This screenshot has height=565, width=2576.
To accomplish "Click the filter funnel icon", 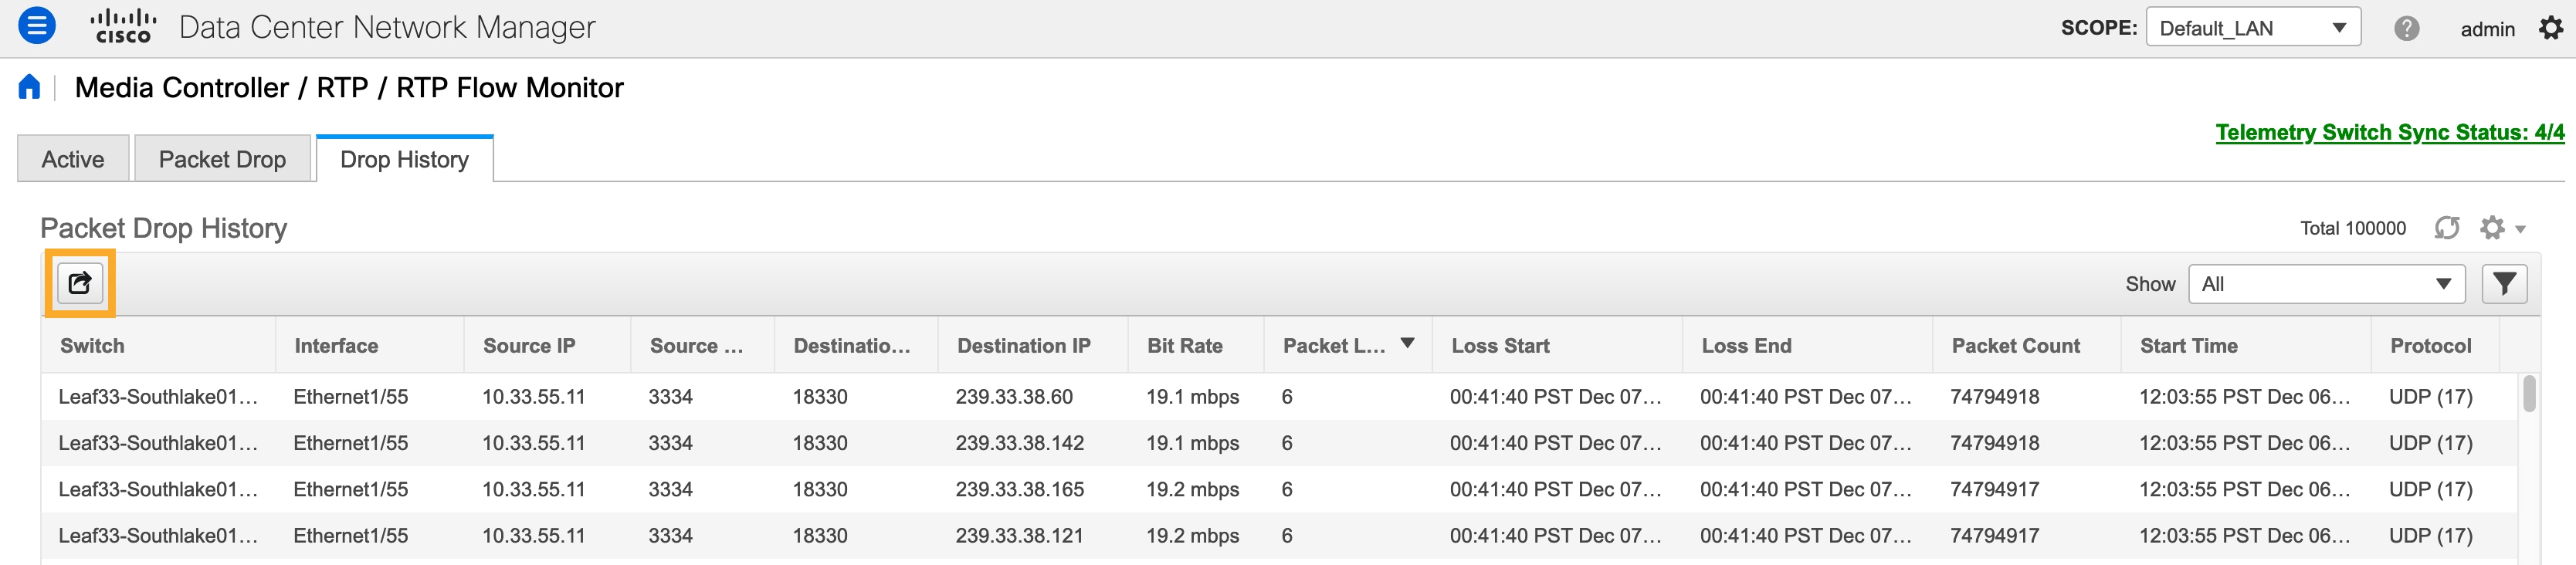I will click(2504, 284).
